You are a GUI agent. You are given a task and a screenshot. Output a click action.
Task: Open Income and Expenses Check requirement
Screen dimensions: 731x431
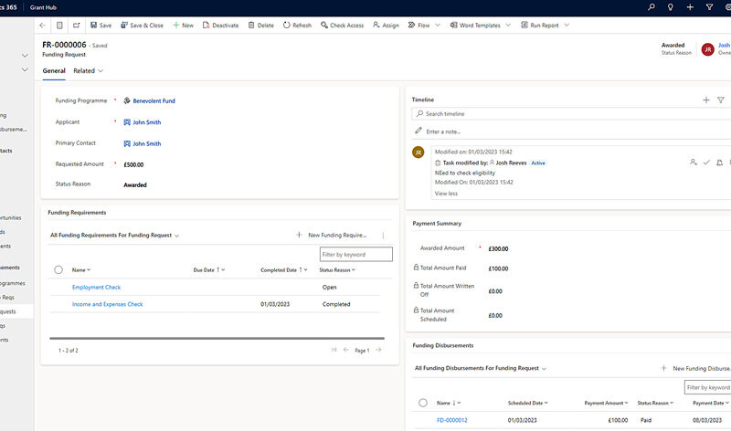(x=107, y=304)
